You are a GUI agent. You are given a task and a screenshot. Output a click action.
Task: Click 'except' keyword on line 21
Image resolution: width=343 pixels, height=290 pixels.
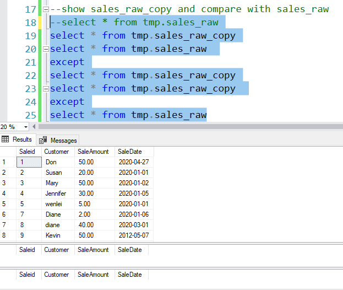[x=67, y=62]
